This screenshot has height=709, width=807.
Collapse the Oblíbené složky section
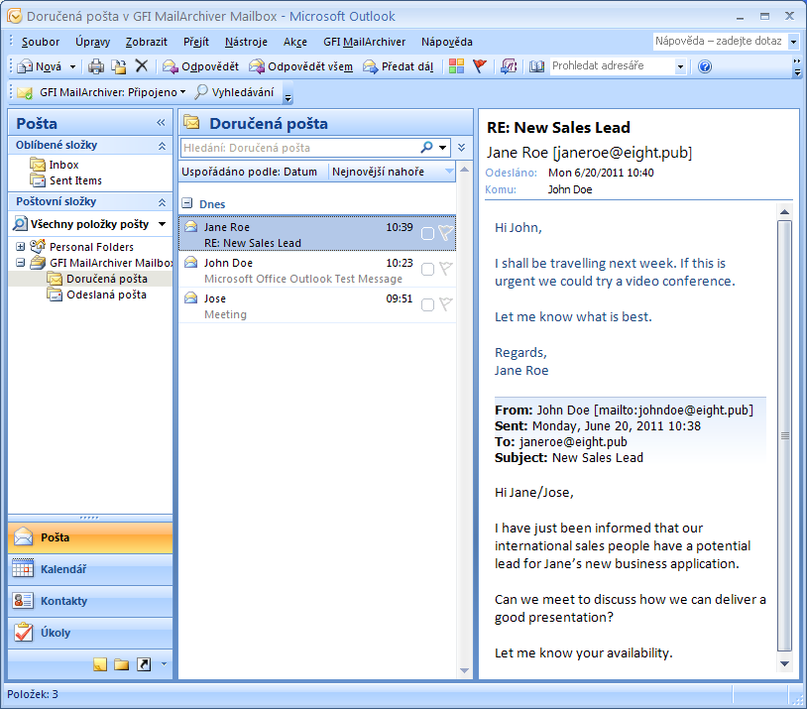162,146
